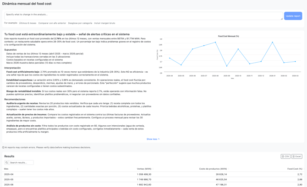
Task: Export results as Excel
Action: 297,156
